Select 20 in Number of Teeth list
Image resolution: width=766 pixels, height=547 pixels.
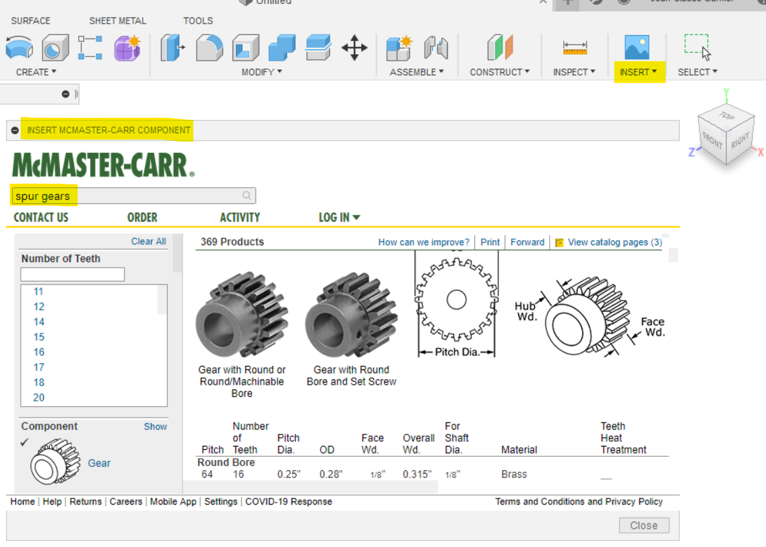pos(38,397)
